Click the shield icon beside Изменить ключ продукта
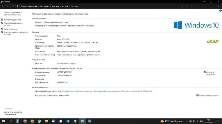Screen dimensions: 222x124 pyautogui.click(x=197, y=95)
